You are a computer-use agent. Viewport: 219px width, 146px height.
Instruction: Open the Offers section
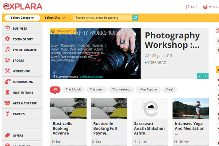pyautogui.click(x=22, y=135)
